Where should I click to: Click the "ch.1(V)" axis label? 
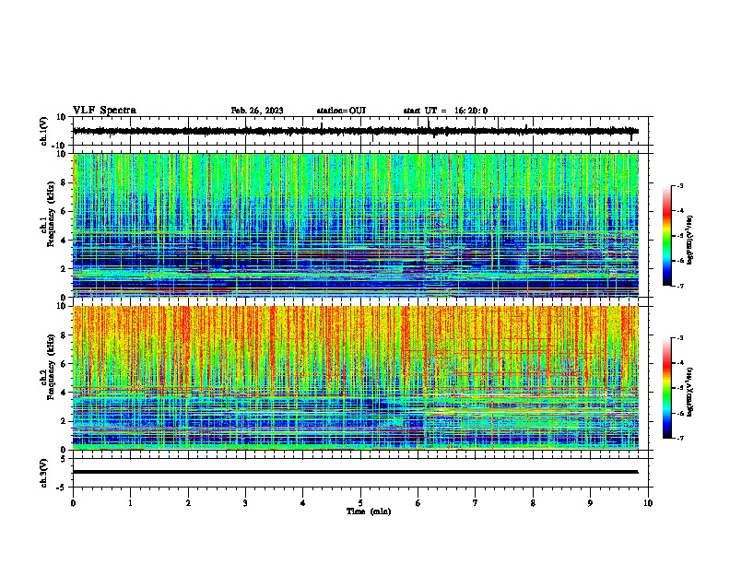click(44, 131)
